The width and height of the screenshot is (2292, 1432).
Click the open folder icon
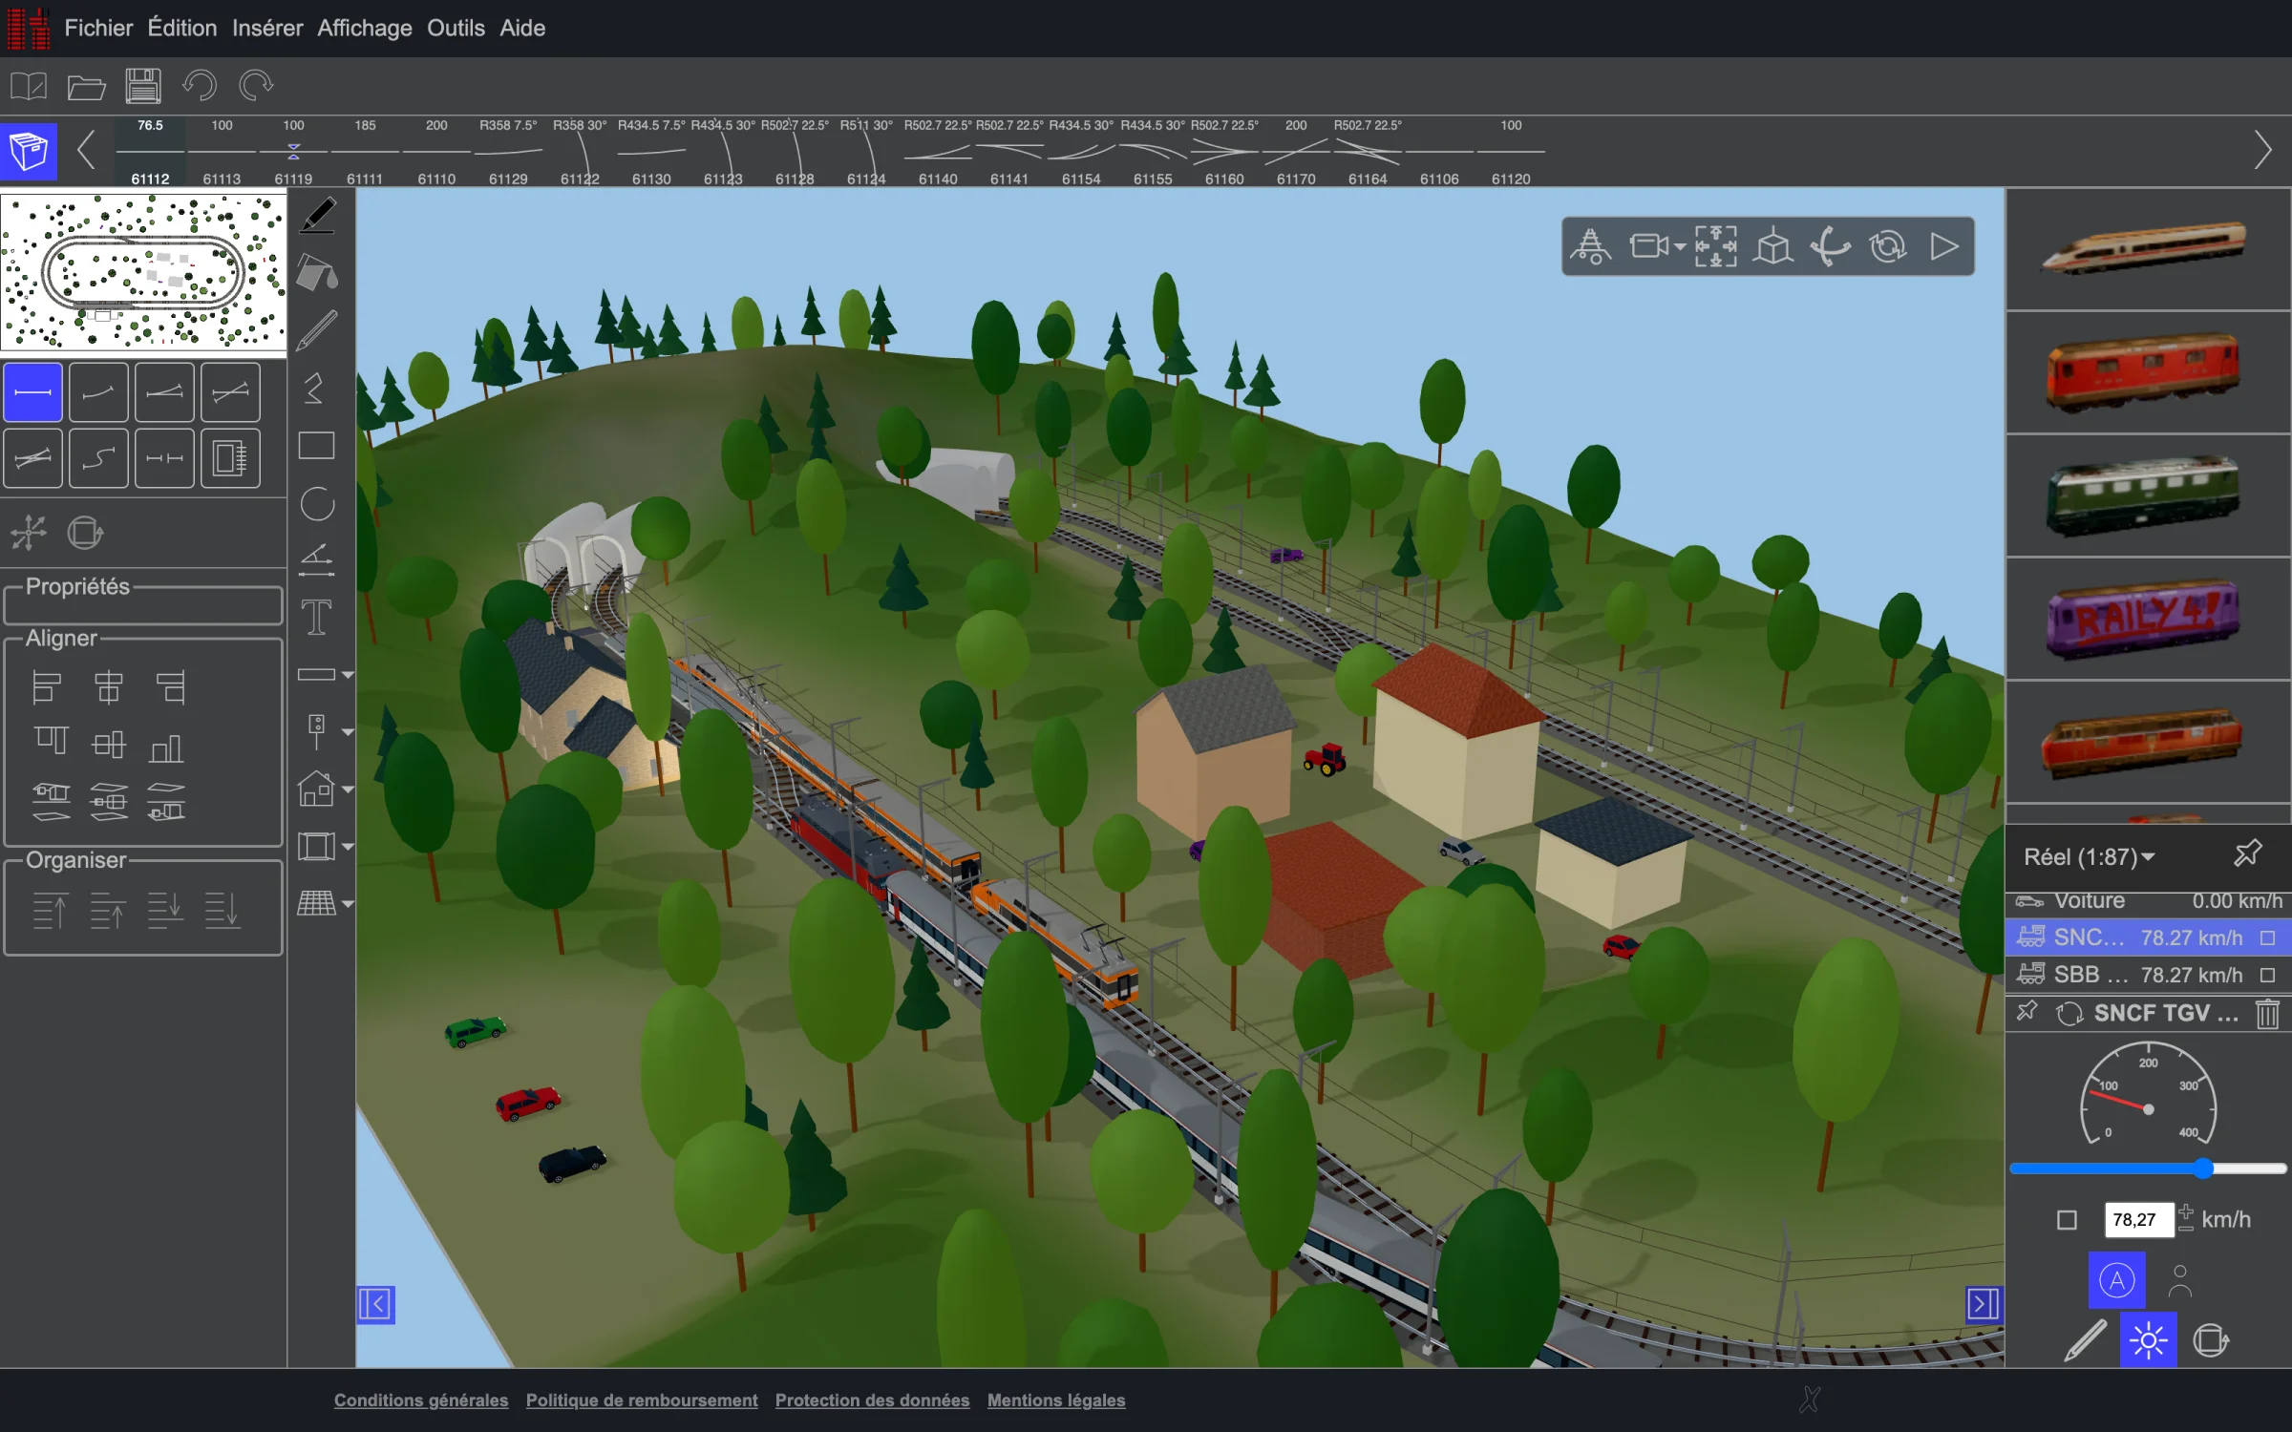pyautogui.click(x=86, y=87)
